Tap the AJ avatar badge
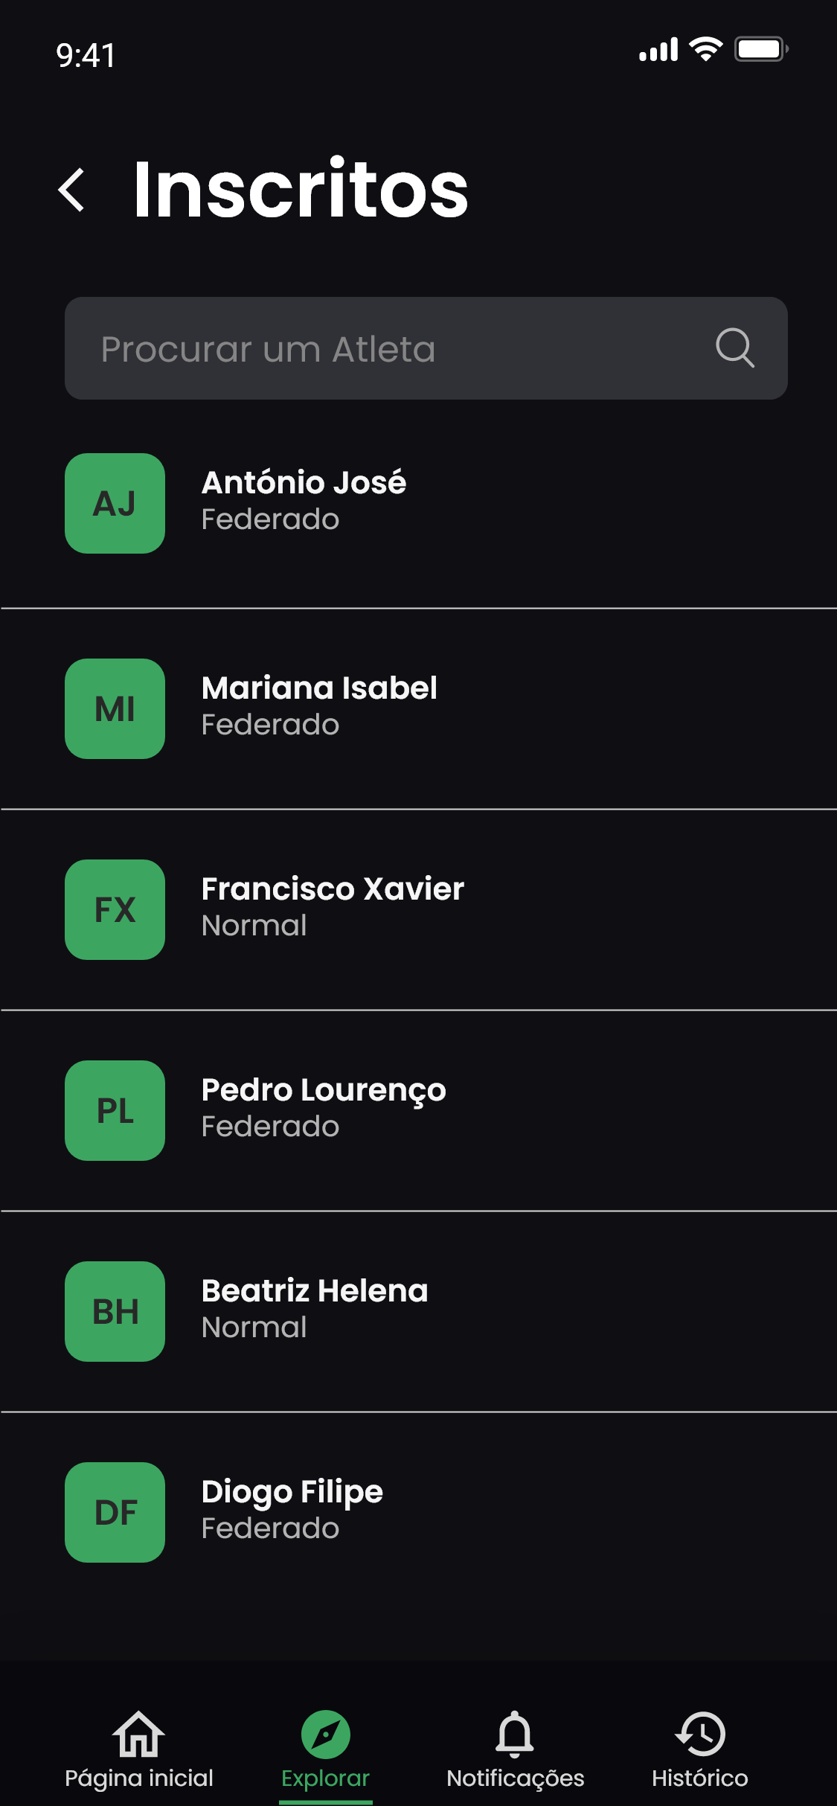 115,503
